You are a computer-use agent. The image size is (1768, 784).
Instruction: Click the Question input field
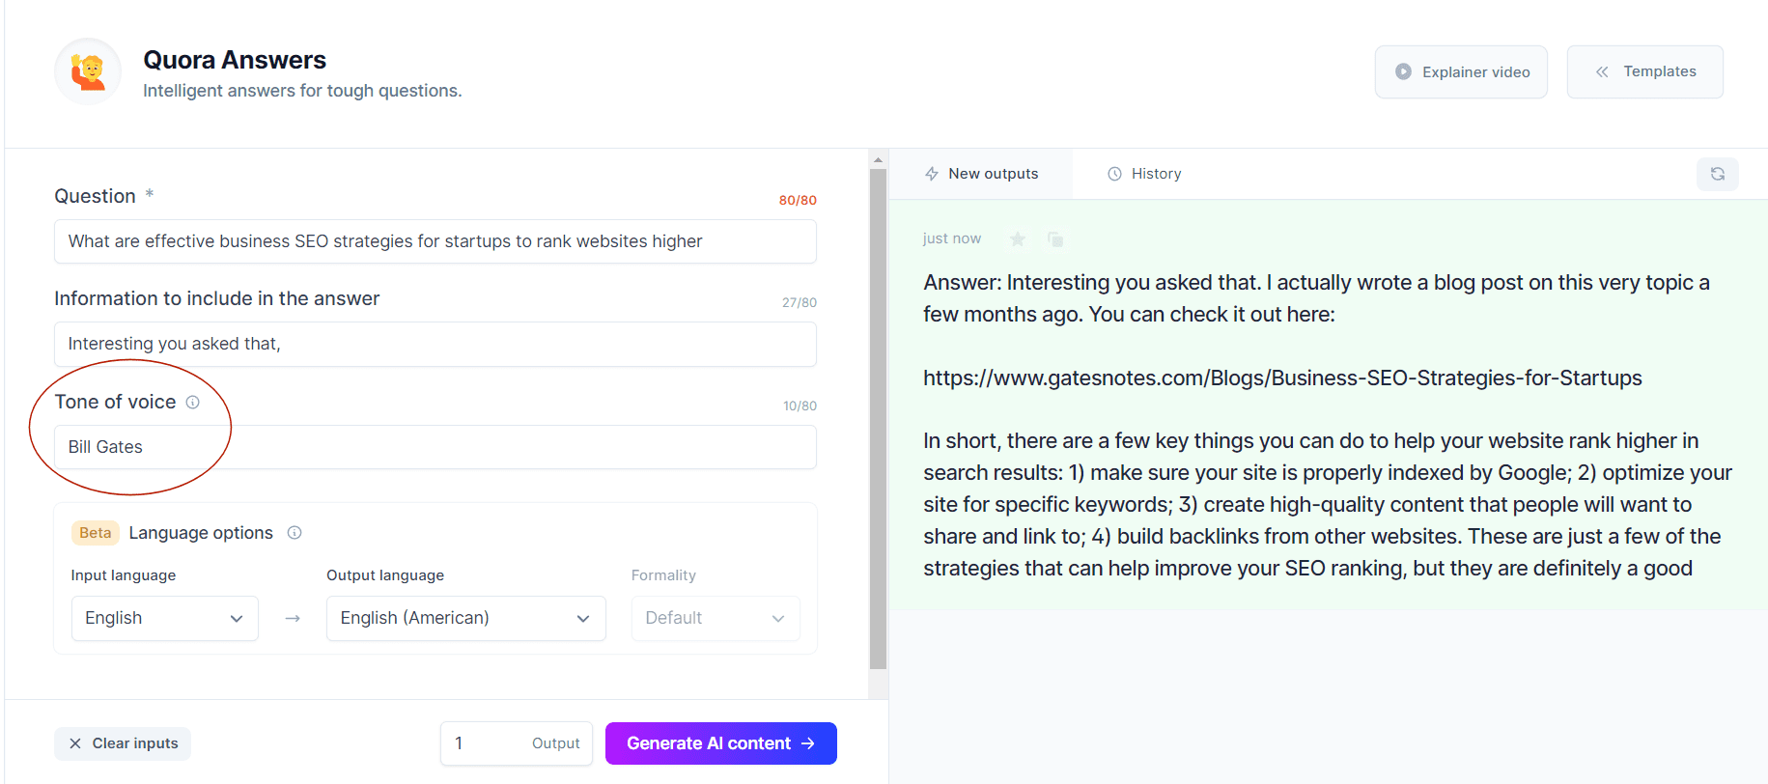tap(435, 241)
